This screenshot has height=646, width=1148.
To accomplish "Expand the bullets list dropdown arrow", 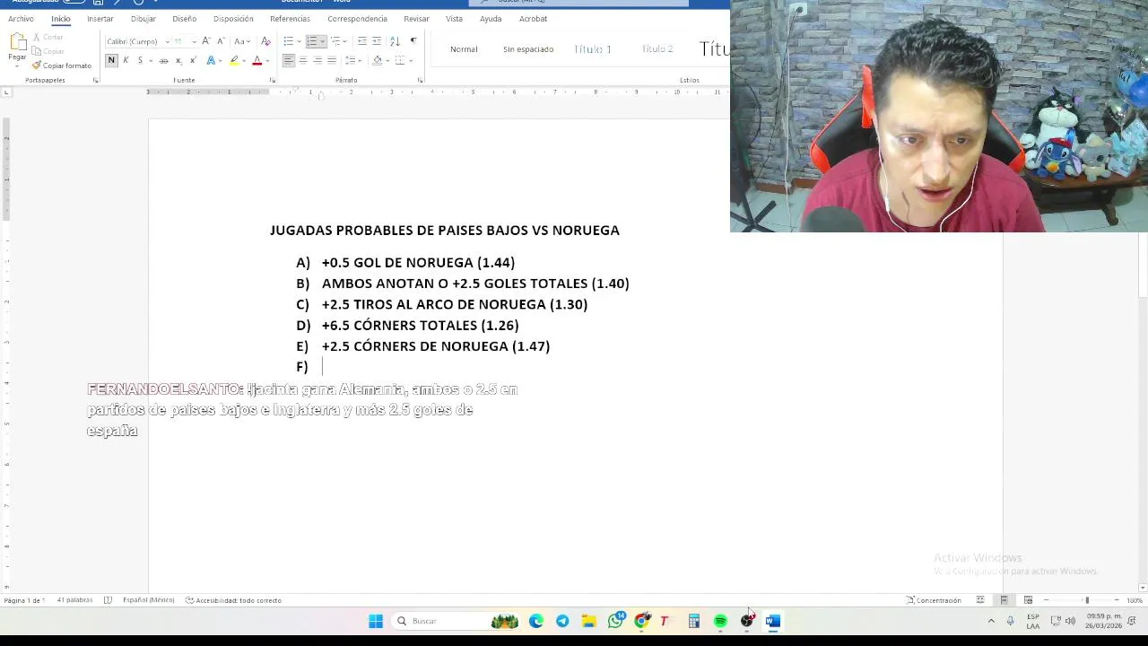I will (299, 41).
